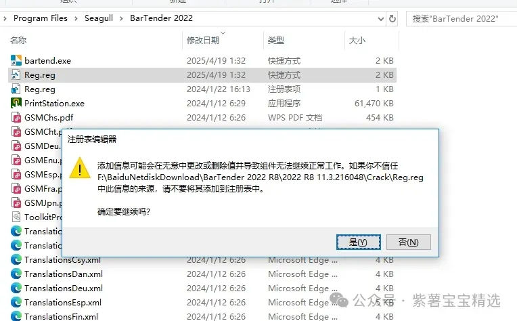Click the GSMCht PDF file icon
This screenshot has width=517, height=321.
(x=16, y=131)
